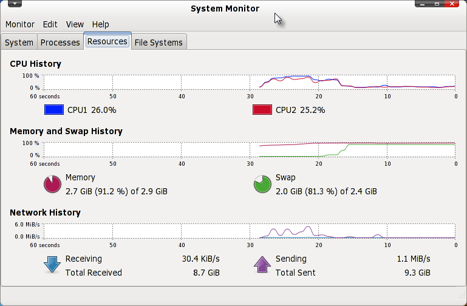The width and height of the screenshot is (467, 306).
Task: Open the Help menu
Action: [x=100, y=24]
